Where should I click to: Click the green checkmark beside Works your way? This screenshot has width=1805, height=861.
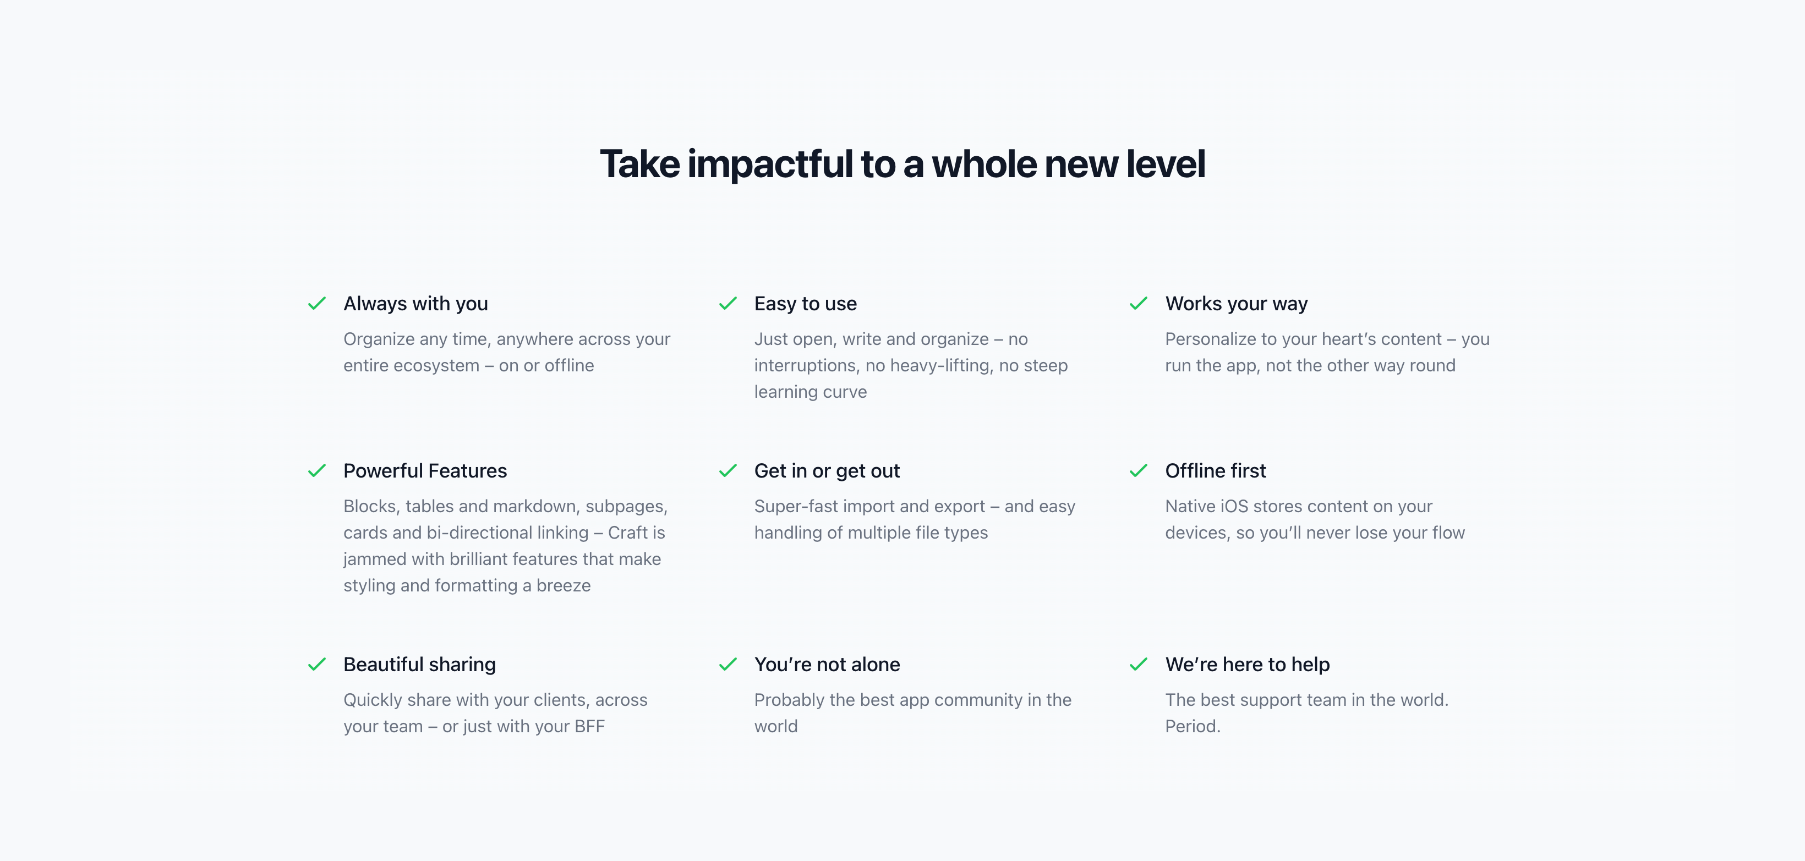coord(1139,303)
